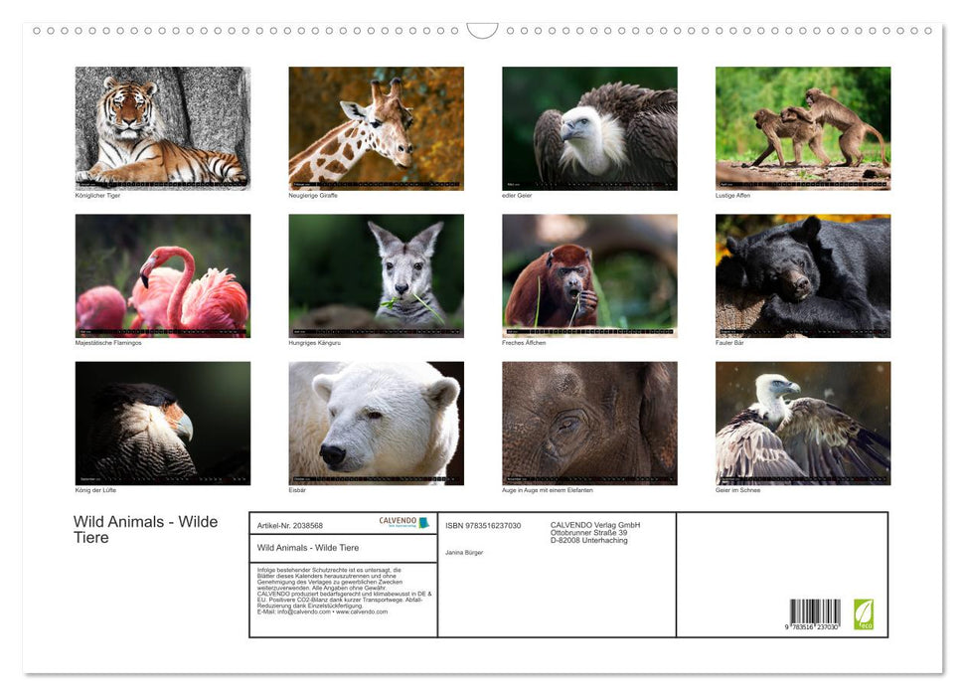Click the ISBN 9783516237030 number
The width and height of the screenshot is (965, 696).
(482, 525)
